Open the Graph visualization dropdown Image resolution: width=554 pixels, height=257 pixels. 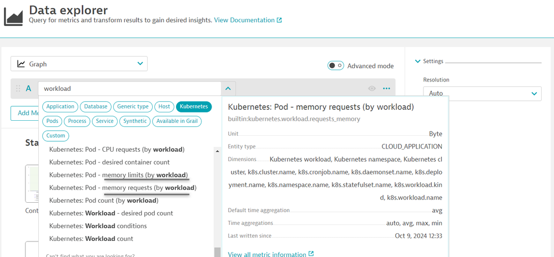click(79, 64)
